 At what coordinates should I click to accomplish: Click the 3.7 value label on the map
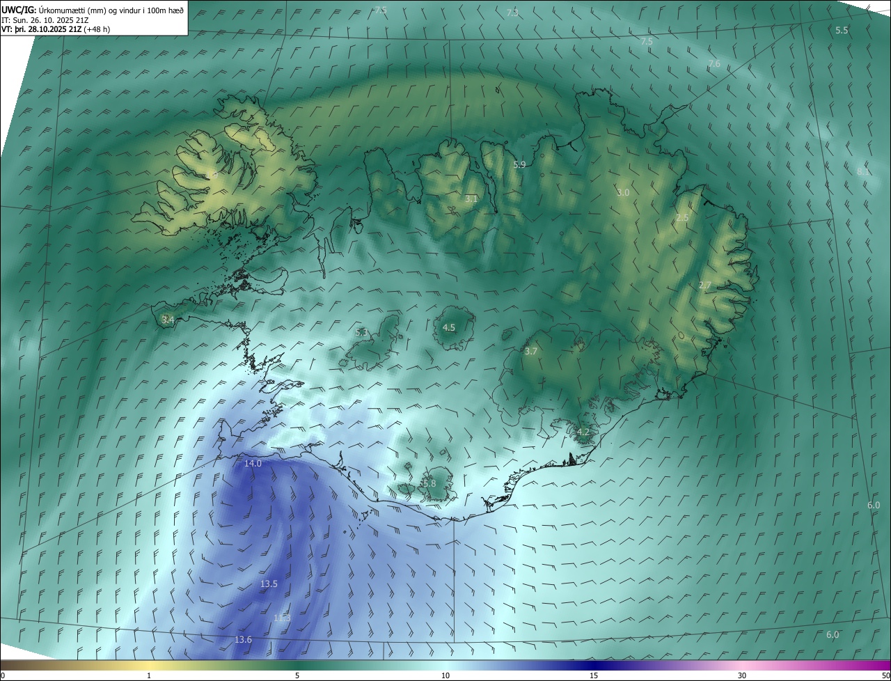coord(531,352)
